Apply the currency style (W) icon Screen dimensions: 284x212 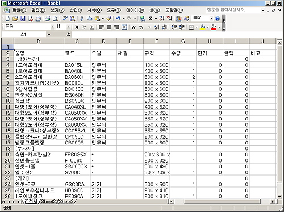coord(133,27)
